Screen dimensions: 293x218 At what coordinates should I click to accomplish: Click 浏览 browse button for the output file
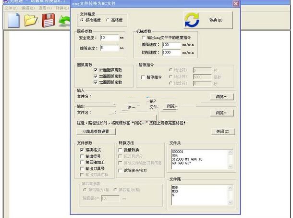(222, 113)
